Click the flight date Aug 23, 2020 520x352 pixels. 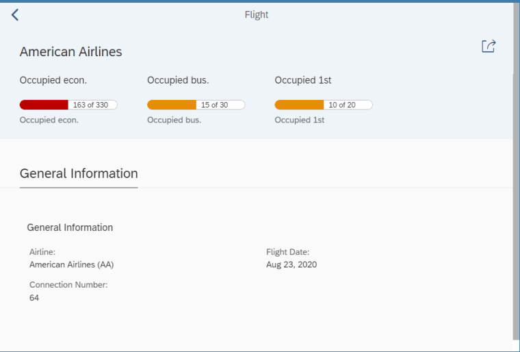[291, 264]
